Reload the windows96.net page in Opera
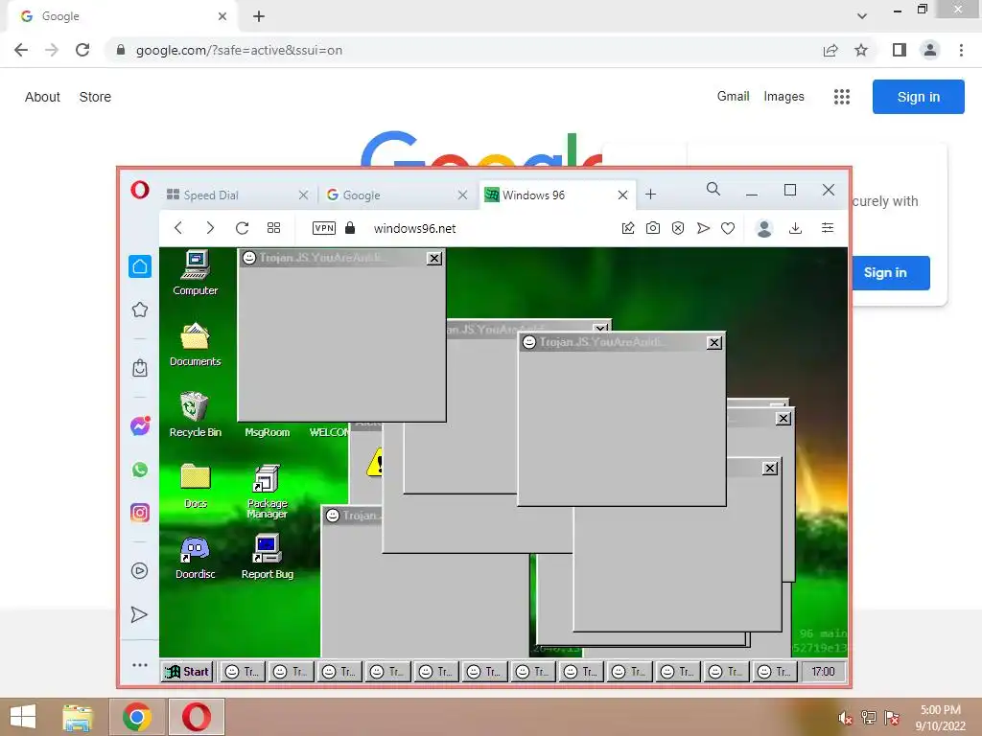Screen dimensions: 982x736 242,228
